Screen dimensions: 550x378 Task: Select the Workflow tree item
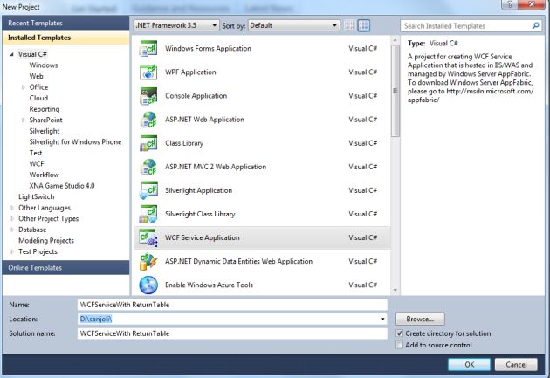coord(45,175)
